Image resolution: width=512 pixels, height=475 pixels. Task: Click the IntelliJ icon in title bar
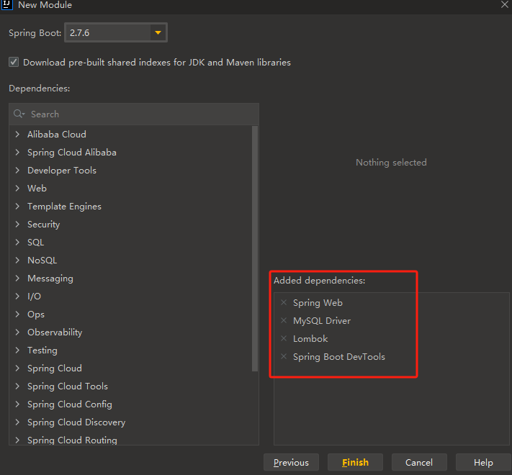pyautogui.click(x=7, y=5)
